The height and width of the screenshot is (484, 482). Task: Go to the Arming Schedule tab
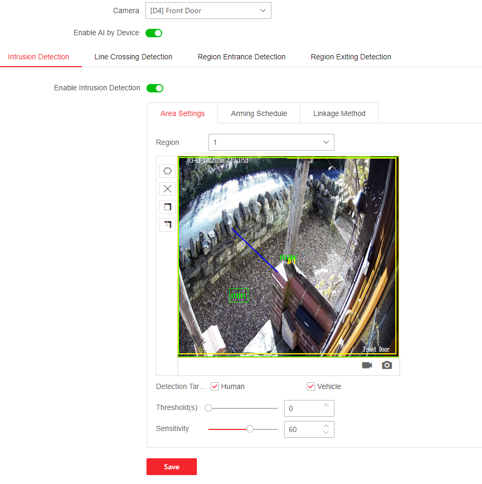click(259, 113)
